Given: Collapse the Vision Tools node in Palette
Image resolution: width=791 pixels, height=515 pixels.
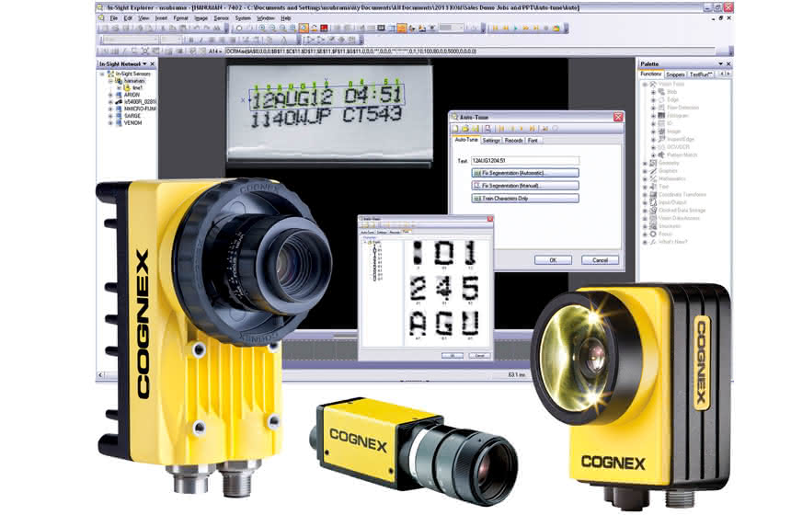Looking at the screenshot, I should [x=644, y=85].
